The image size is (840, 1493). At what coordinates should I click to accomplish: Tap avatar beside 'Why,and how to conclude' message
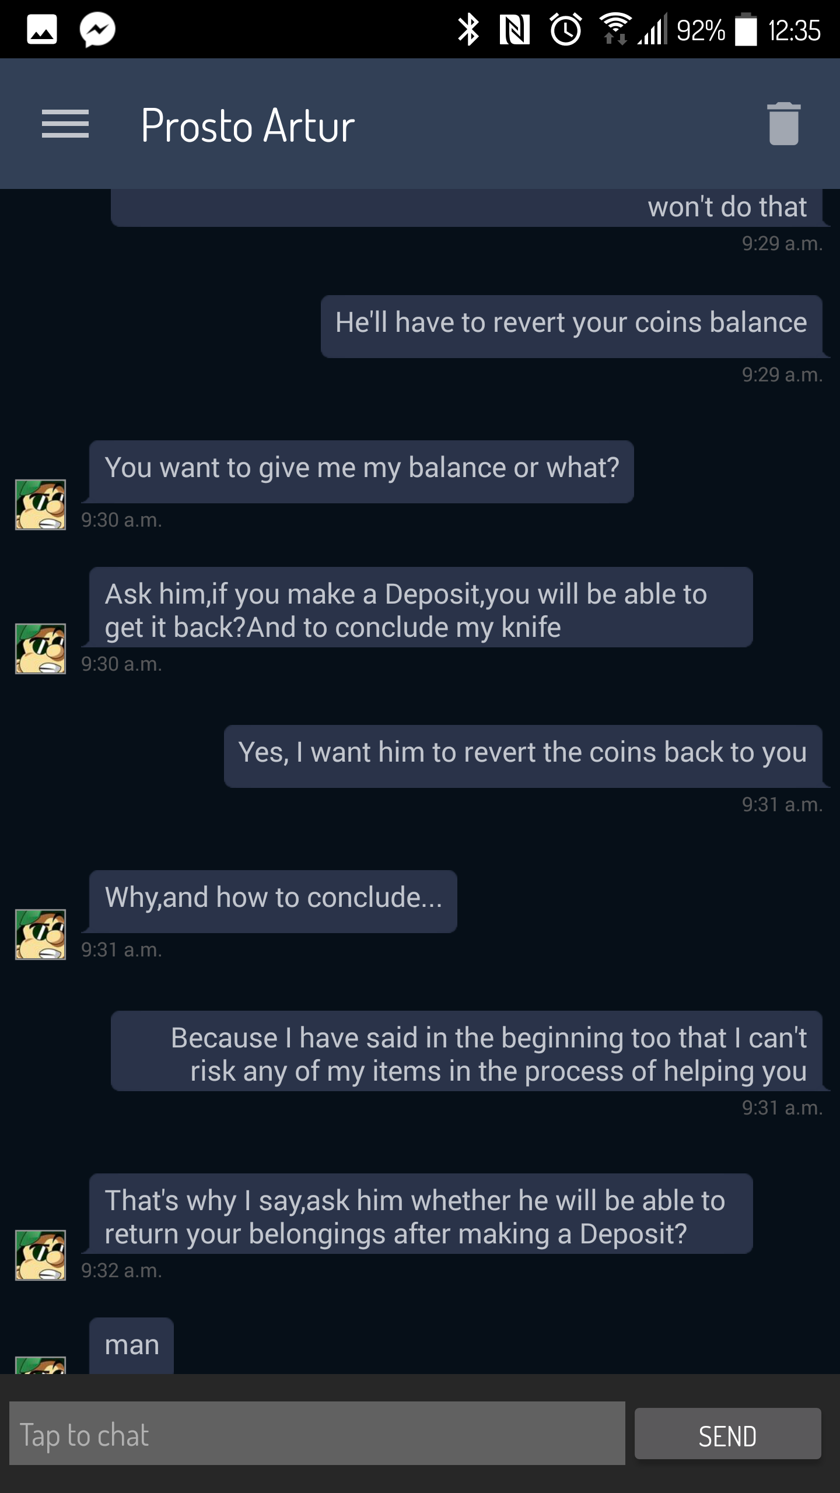click(x=40, y=934)
